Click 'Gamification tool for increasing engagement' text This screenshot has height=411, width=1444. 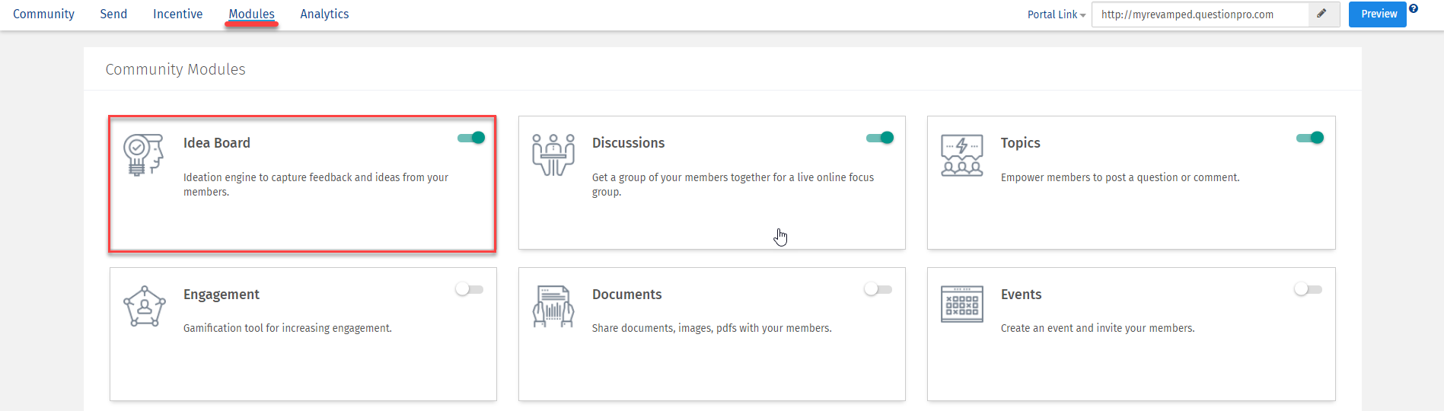click(288, 328)
